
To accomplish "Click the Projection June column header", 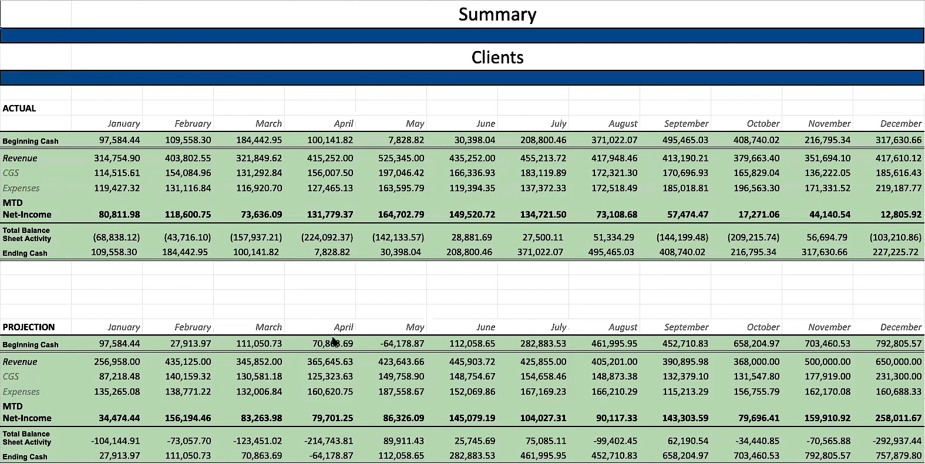I will pos(486,327).
